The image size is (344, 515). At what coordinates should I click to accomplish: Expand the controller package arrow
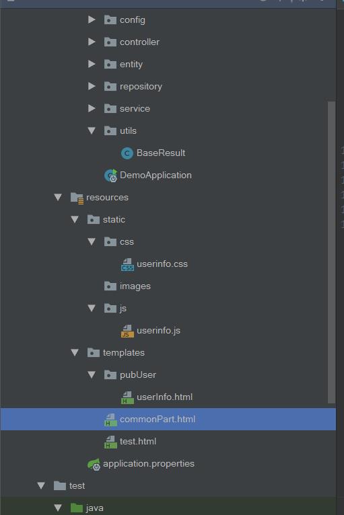(92, 42)
